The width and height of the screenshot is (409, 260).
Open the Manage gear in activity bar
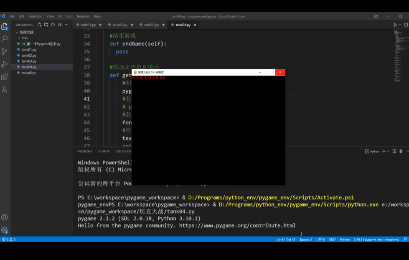click(x=5, y=230)
